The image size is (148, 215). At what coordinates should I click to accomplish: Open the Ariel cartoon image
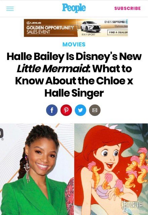click(x=111, y=169)
